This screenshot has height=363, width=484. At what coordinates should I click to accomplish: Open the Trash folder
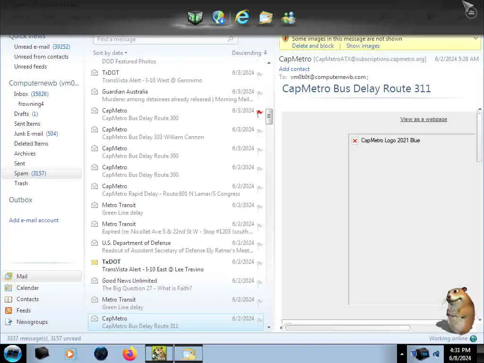pos(21,183)
